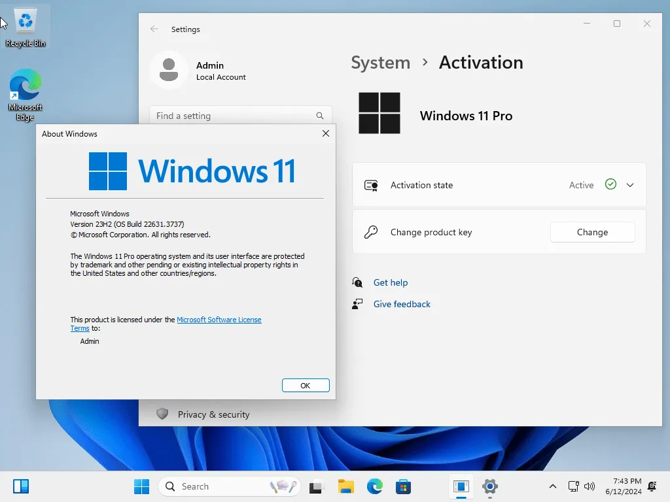Click the Activation page title
This screenshot has height=502, width=670.
coord(481,63)
